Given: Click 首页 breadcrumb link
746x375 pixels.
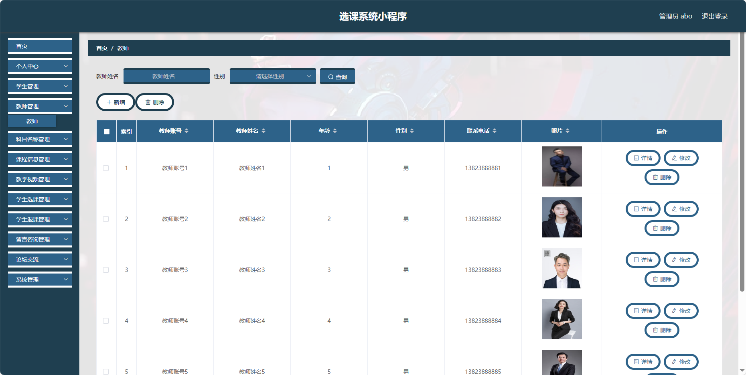Looking at the screenshot, I should (102, 48).
